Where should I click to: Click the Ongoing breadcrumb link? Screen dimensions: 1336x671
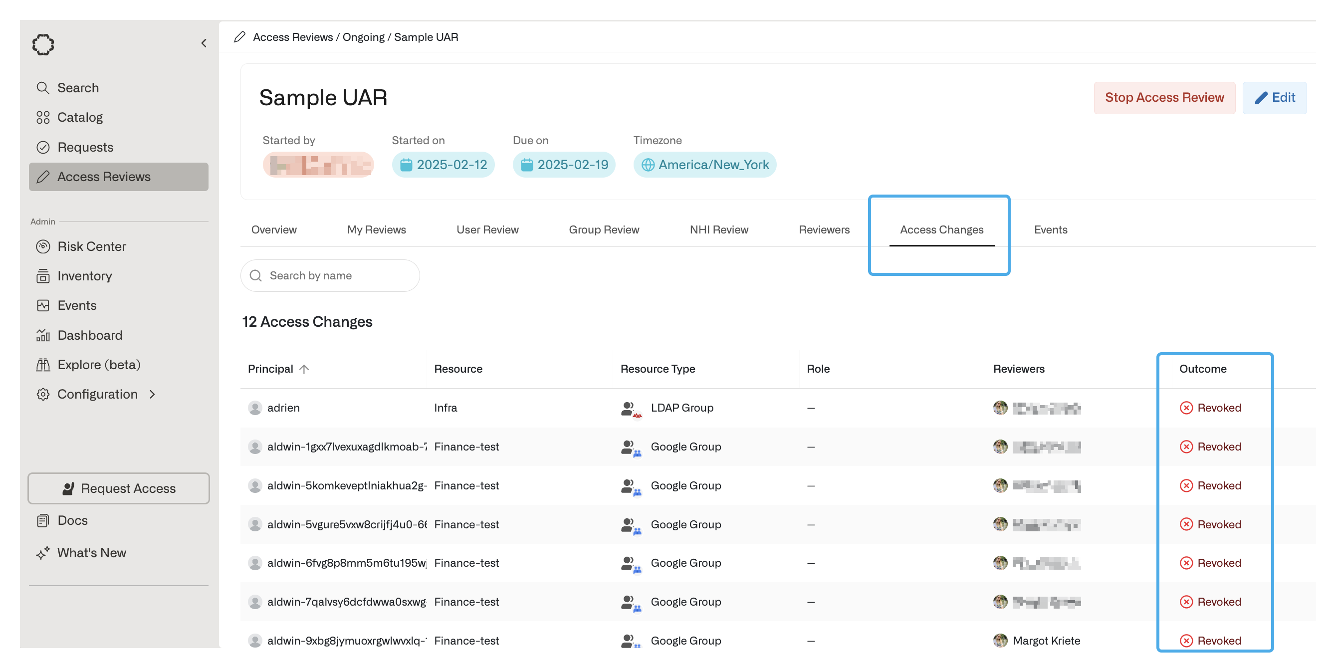(x=363, y=37)
